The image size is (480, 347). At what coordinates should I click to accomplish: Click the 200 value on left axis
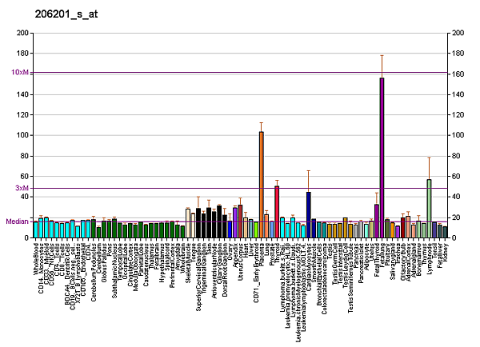coord(22,33)
